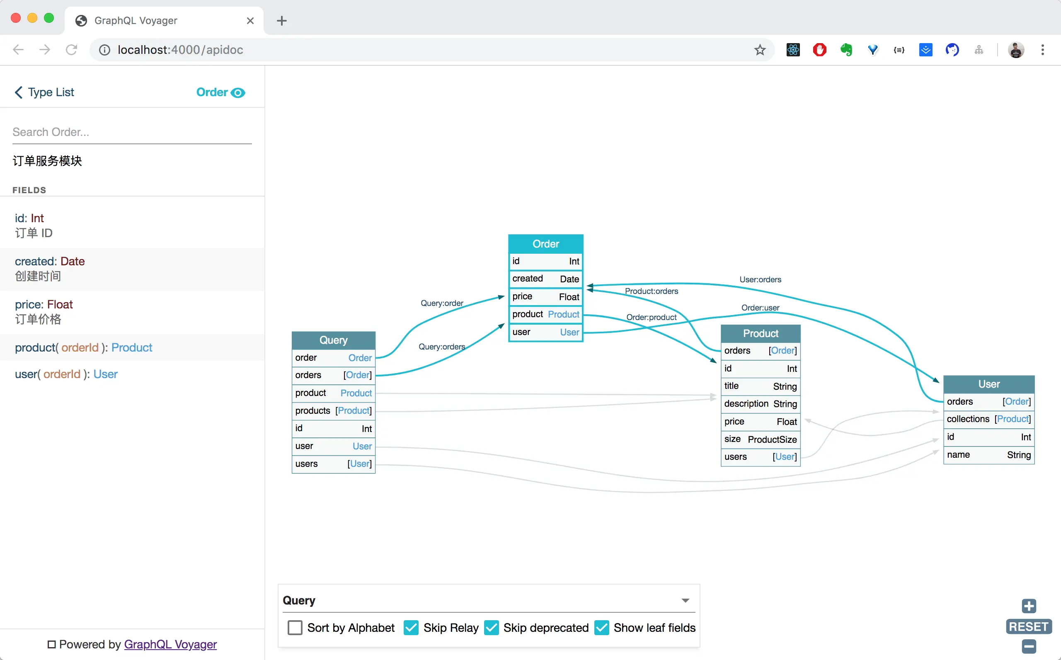Open the new tab plus button
This screenshot has width=1061, height=660.
(x=282, y=20)
